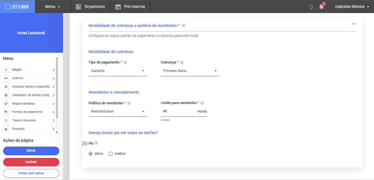Image resolution: width=374 pixels, height=180 pixels.
Task: Click the sidebar menu scrollbar thumb
Action: 57,89
